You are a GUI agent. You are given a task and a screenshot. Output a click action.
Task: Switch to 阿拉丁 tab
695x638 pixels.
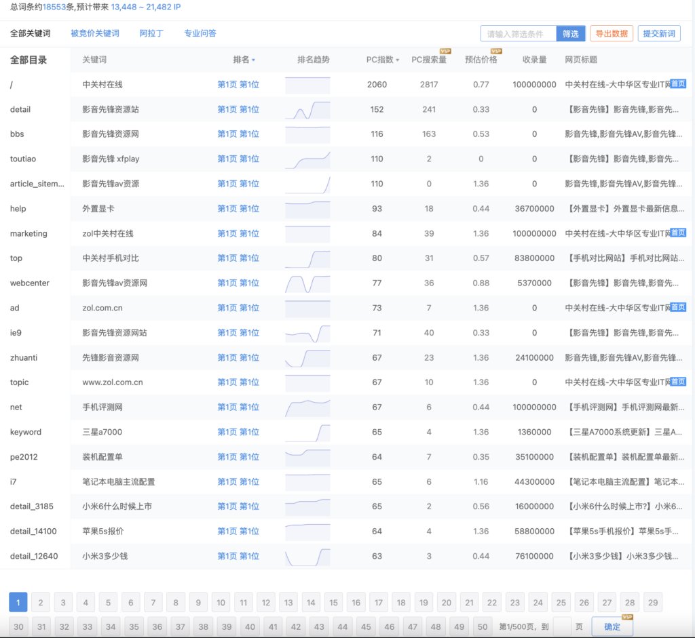coord(151,33)
